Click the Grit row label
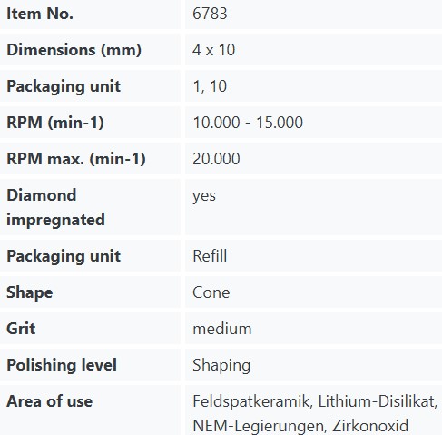442x435 pixels. pyautogui.click(x=21, y=329)
